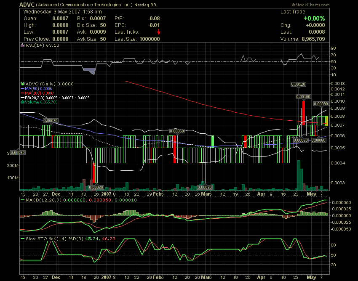Click the MACD(12,26,9) indicator label
The width and height of the screenshot is (358, 281).
44,200
